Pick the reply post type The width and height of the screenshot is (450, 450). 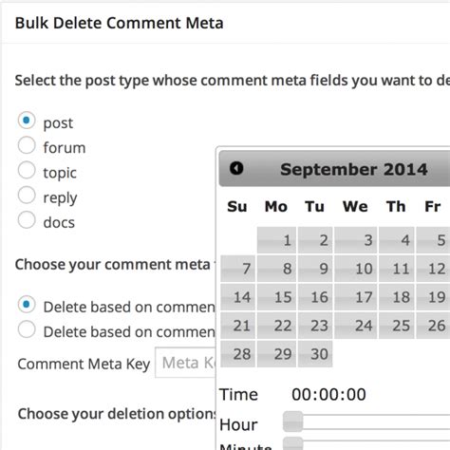click(27, 196)
